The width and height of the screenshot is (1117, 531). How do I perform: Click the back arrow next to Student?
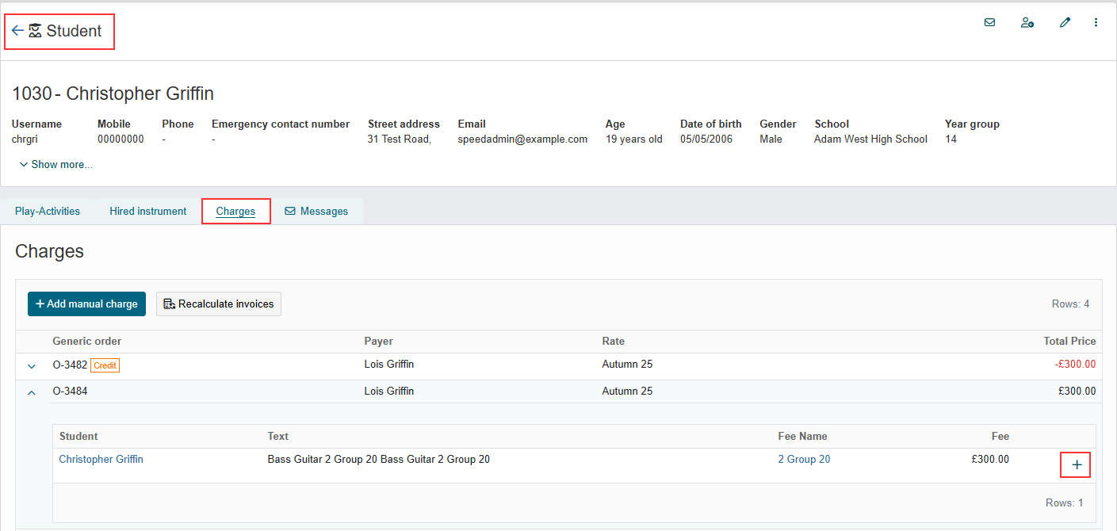pos(17,31)
